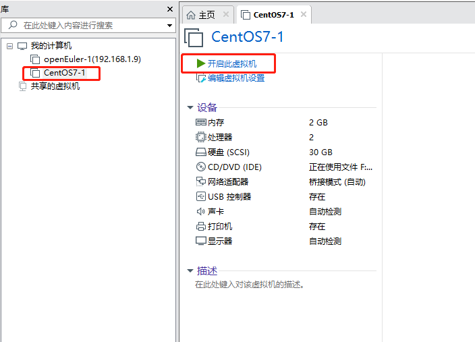Viewport: 475px width, 342px height.
Task: Click the CD/DVD disc icon
Action: 201,167
